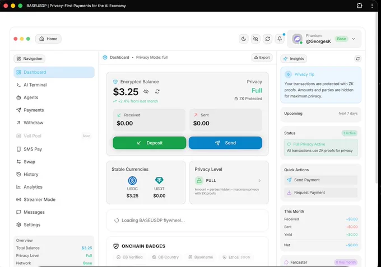Image resolution: width=381 pixels, height=267 pixels.
Task: Click the Home button
Action: pos(48,39)
